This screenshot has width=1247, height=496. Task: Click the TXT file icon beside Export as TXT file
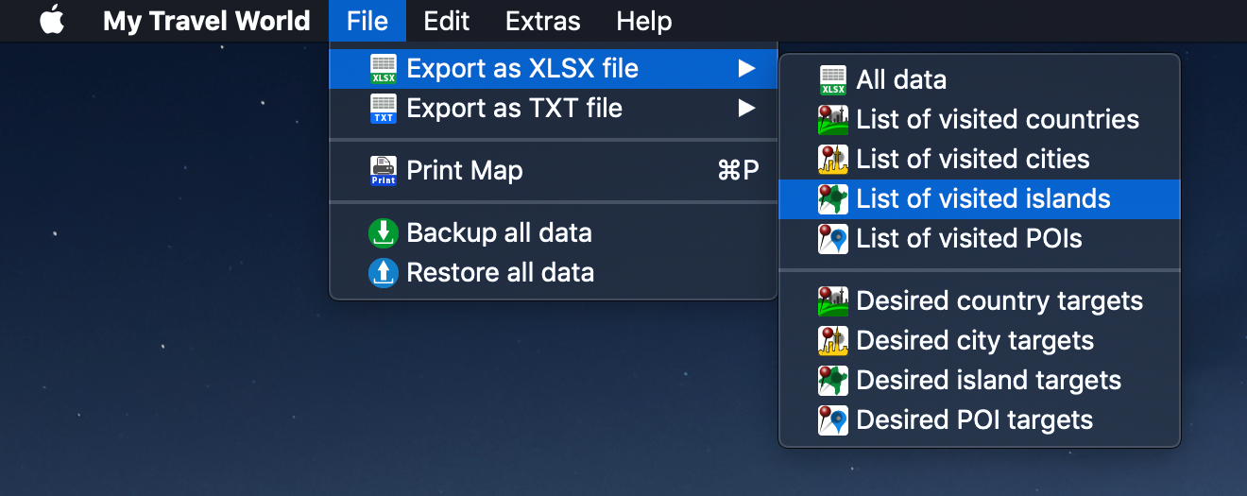click(384, 109)
